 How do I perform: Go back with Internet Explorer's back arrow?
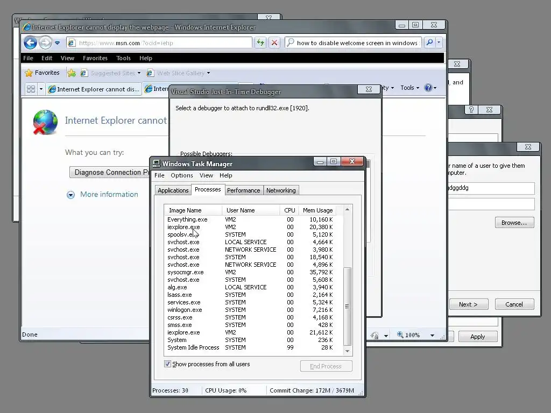[30, 43]
